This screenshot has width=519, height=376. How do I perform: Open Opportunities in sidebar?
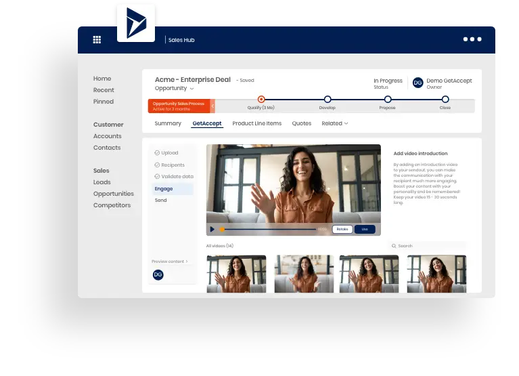tap(114, 194)
